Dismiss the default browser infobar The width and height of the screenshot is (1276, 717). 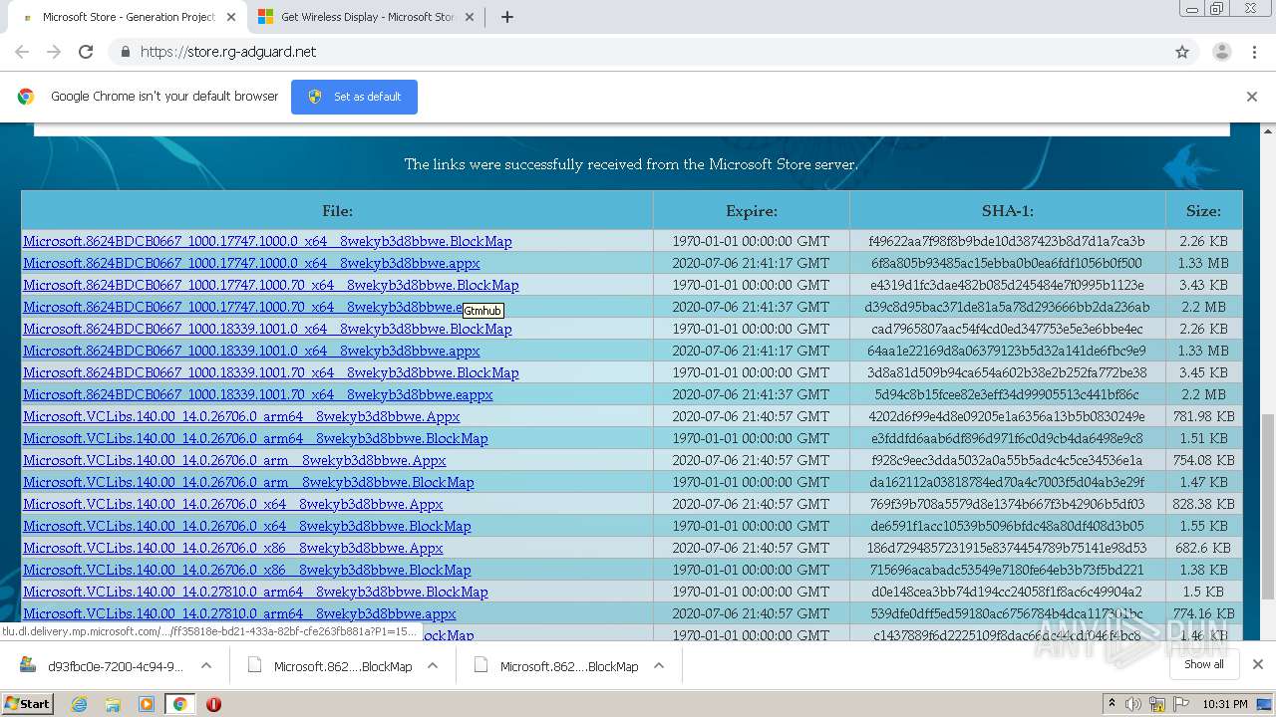[x=1252, y=97]
